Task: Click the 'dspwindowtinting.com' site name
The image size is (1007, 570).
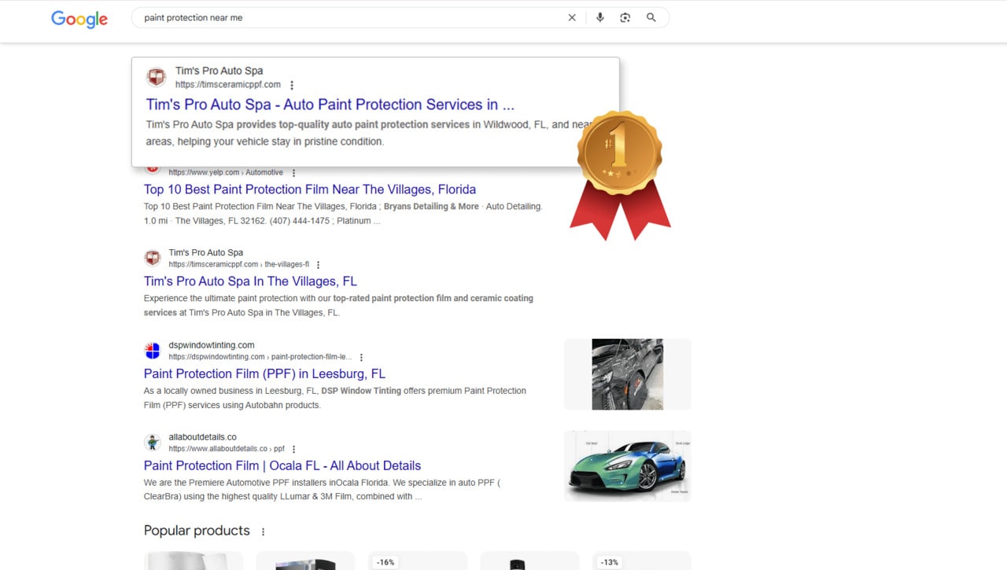Action: click(212, 345)
